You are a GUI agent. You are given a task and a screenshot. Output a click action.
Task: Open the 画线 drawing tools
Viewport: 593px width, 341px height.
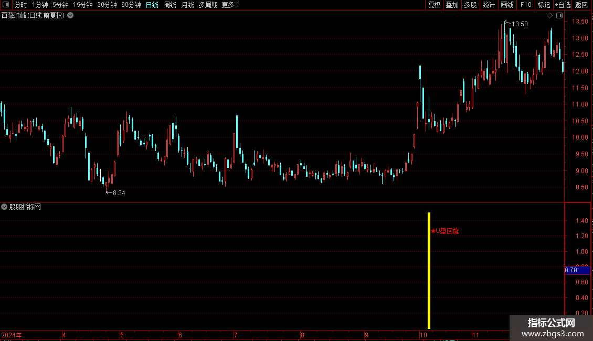(x=507, y=5)
